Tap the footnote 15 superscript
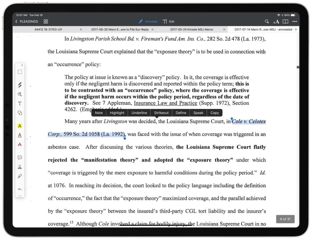The height and width of the screenshot is (240, 312). [72, 222]
